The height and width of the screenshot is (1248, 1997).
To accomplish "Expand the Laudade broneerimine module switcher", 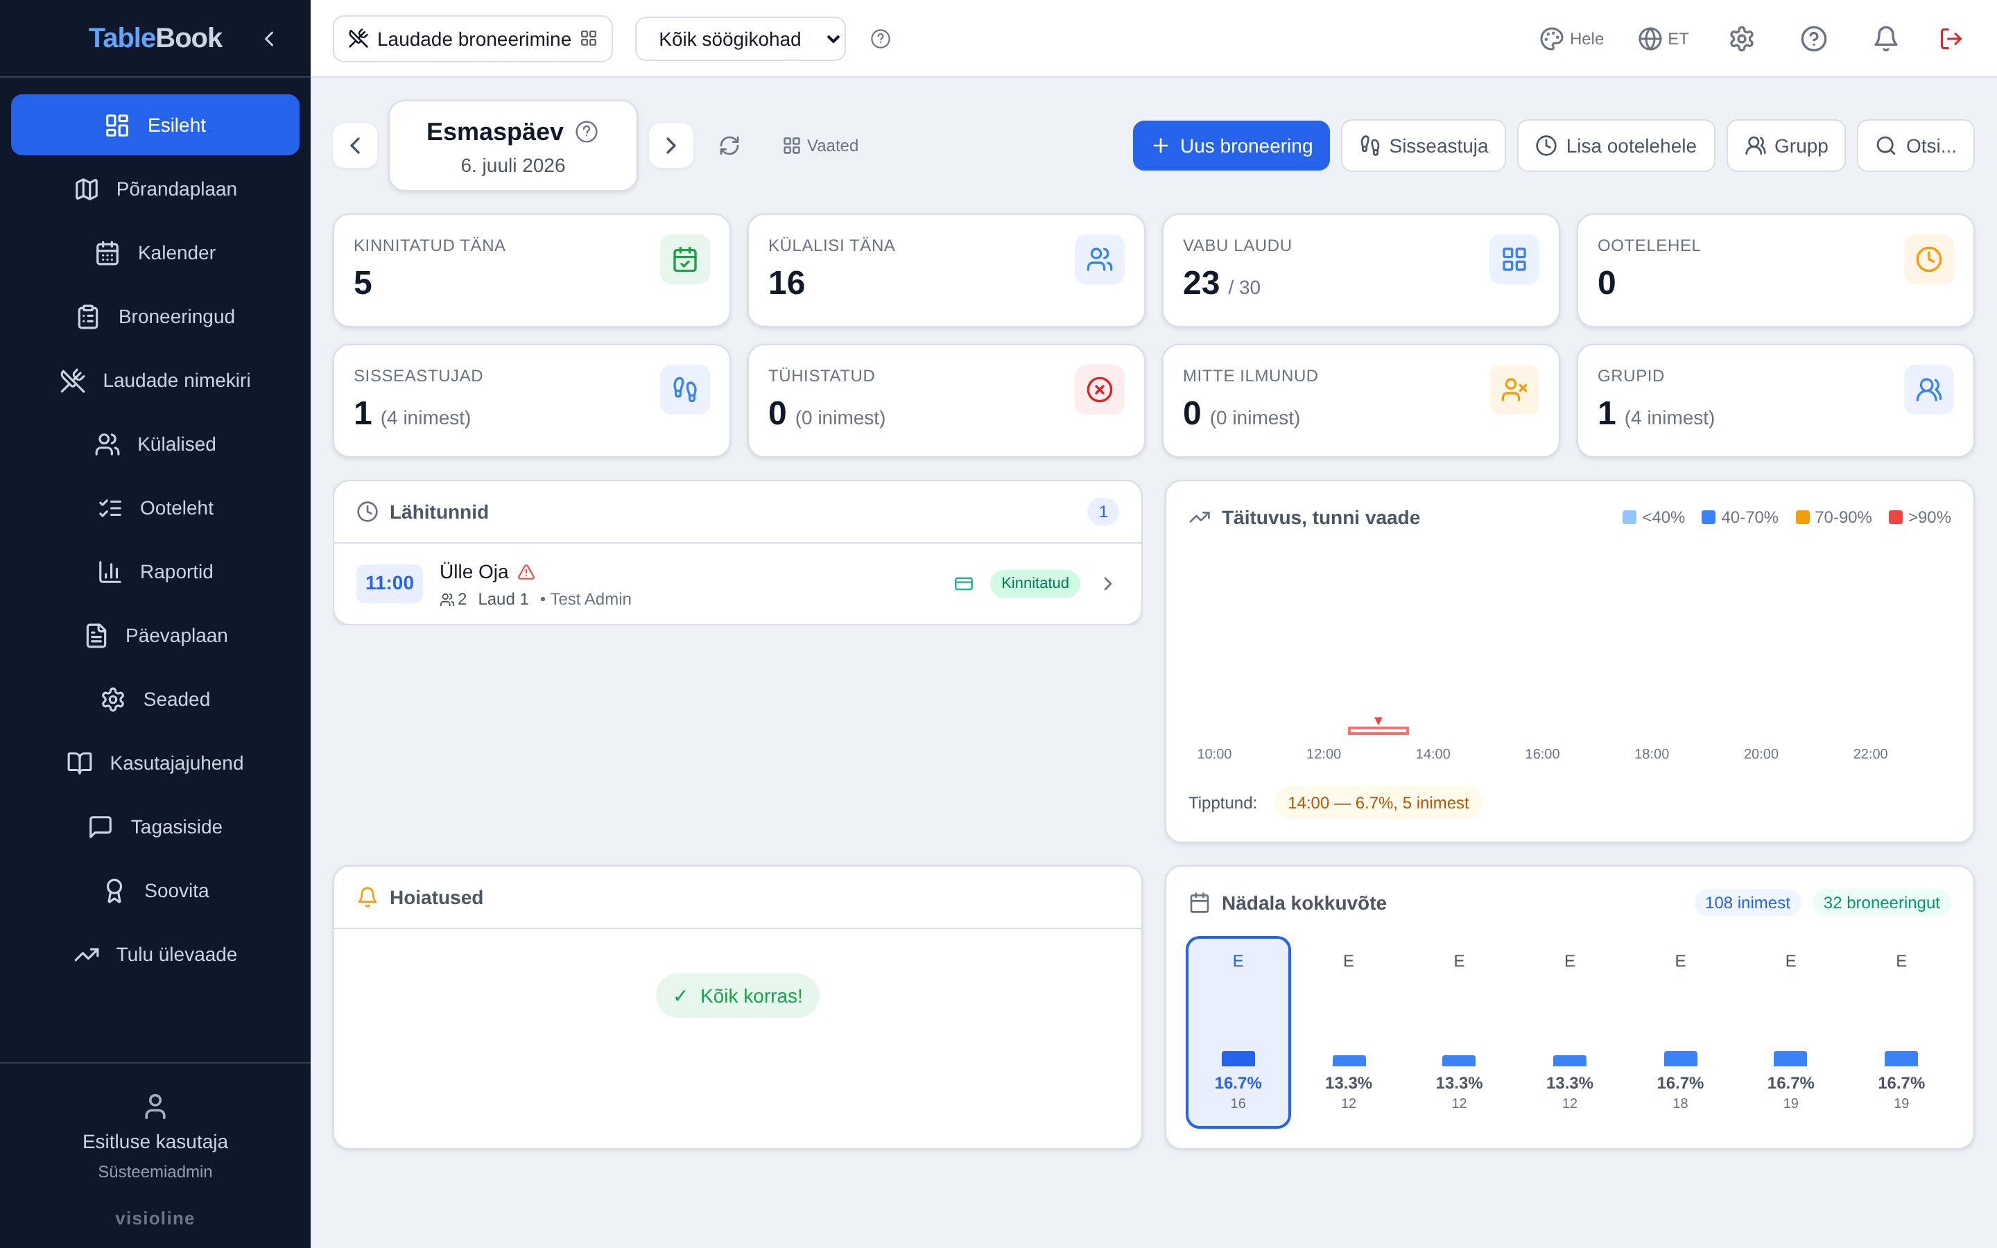I will pos(473,39).
